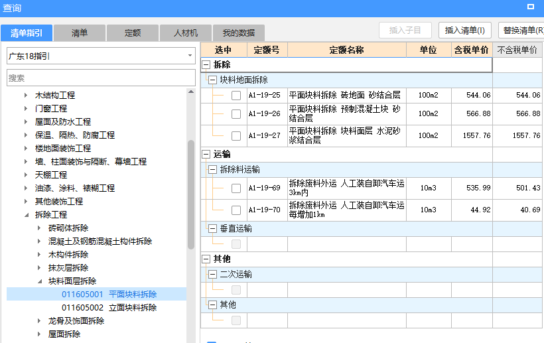Expand the 木结构工程 tree node
The image size is (544, 343).
(26, 95)
